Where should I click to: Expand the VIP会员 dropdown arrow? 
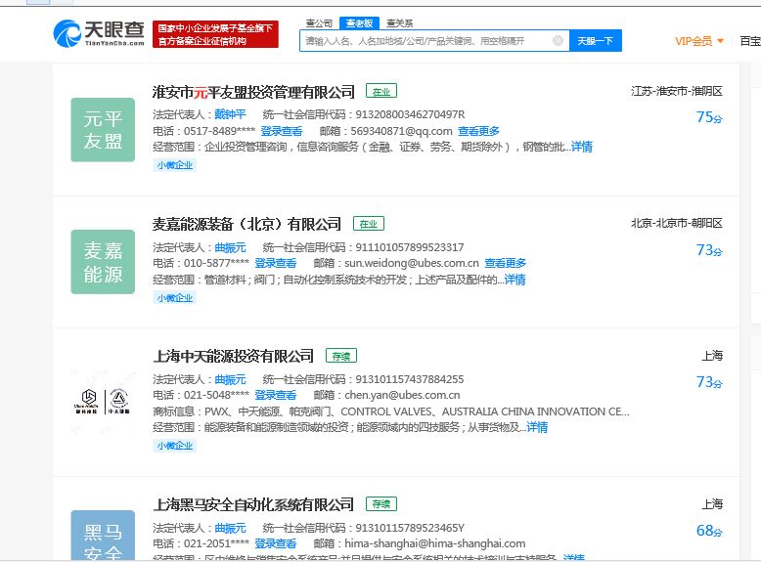tap(720, 41)
